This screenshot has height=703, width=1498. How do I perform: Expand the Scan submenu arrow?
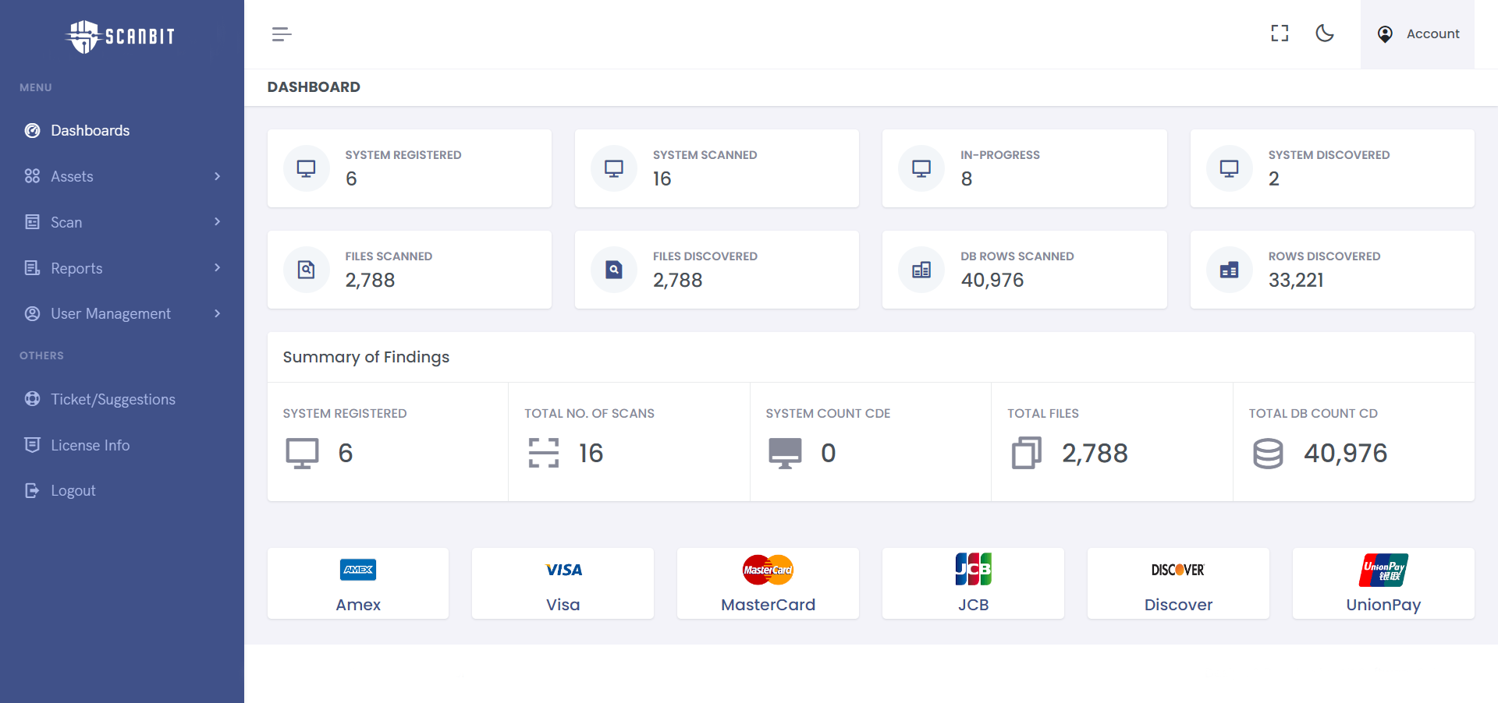(217, 222)
